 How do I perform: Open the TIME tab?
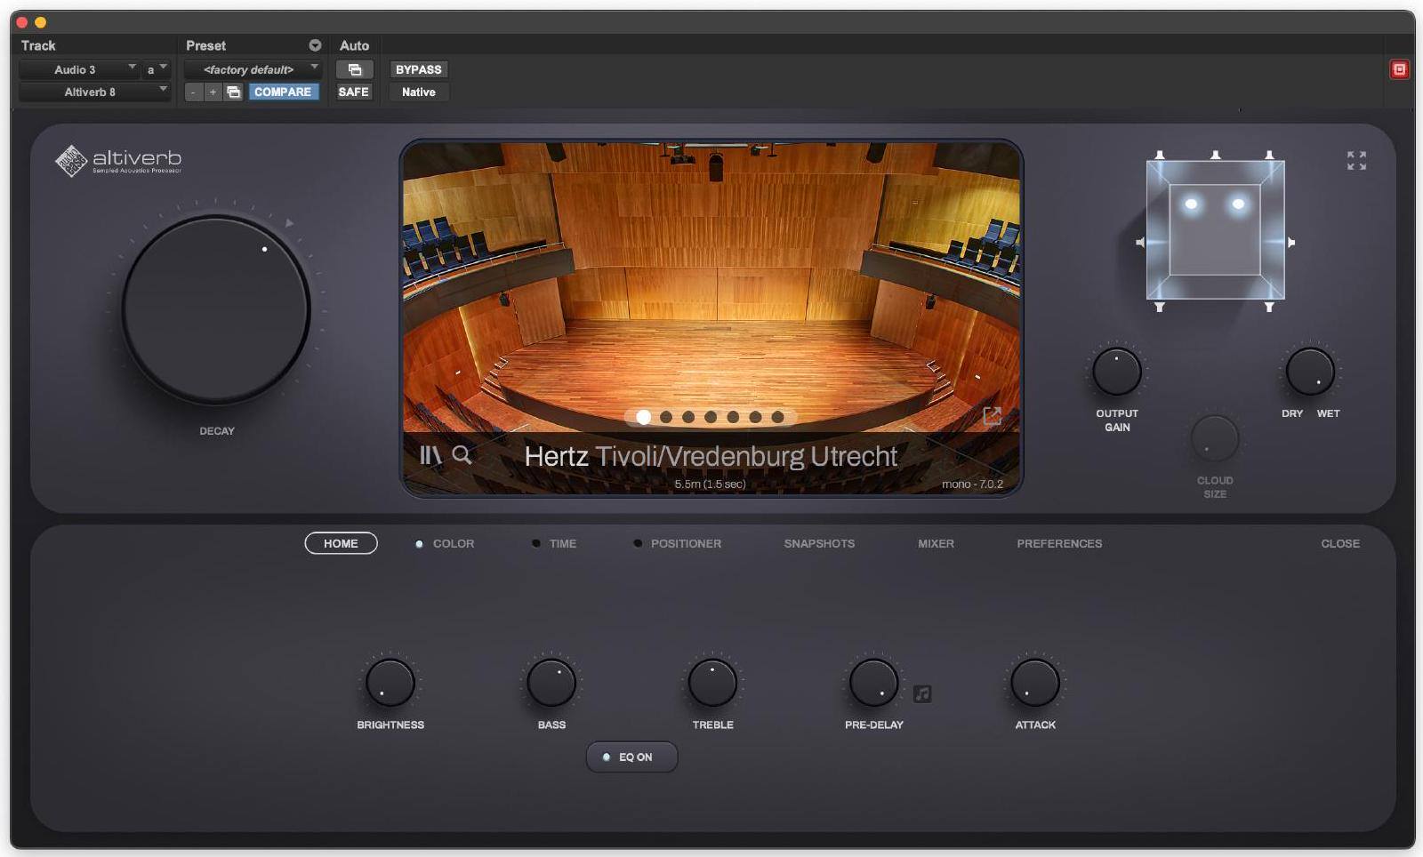pos(563,543)
